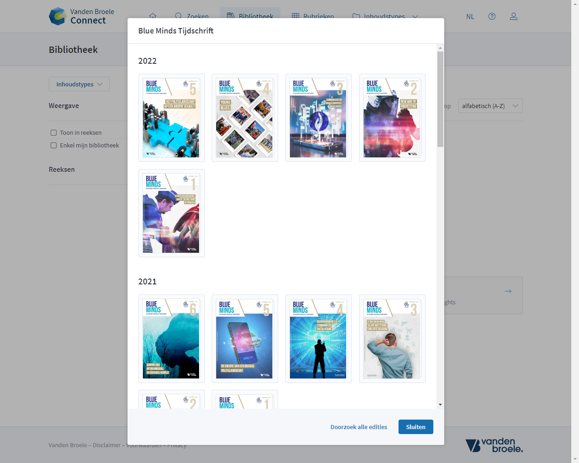The height and width of the screenshot is (463, 579).
Task: Click the Rubrieken grid icon
Action: coord(295,16)
